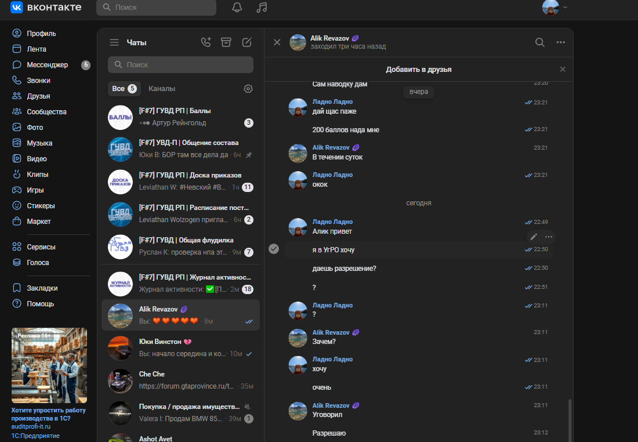Click Добавить в друзья button
Screen dimensions: 638x442
[x=419, y=70]
